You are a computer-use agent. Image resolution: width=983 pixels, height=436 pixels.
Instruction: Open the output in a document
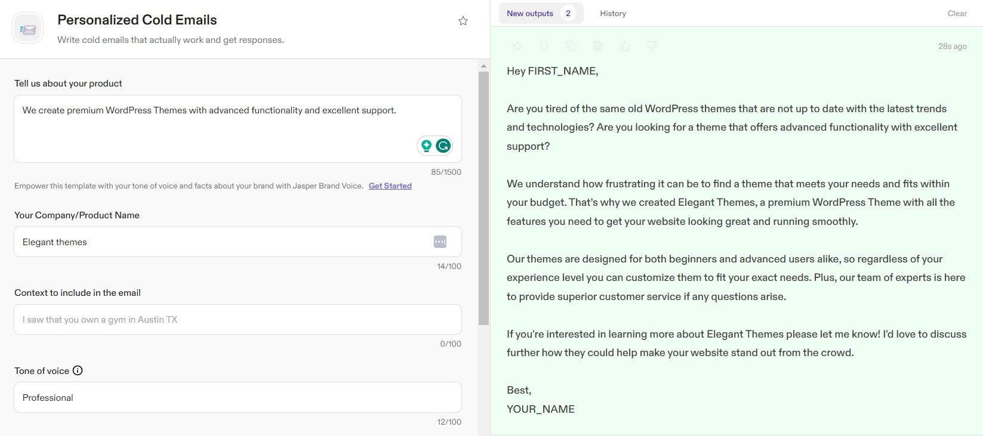[598, 46]
